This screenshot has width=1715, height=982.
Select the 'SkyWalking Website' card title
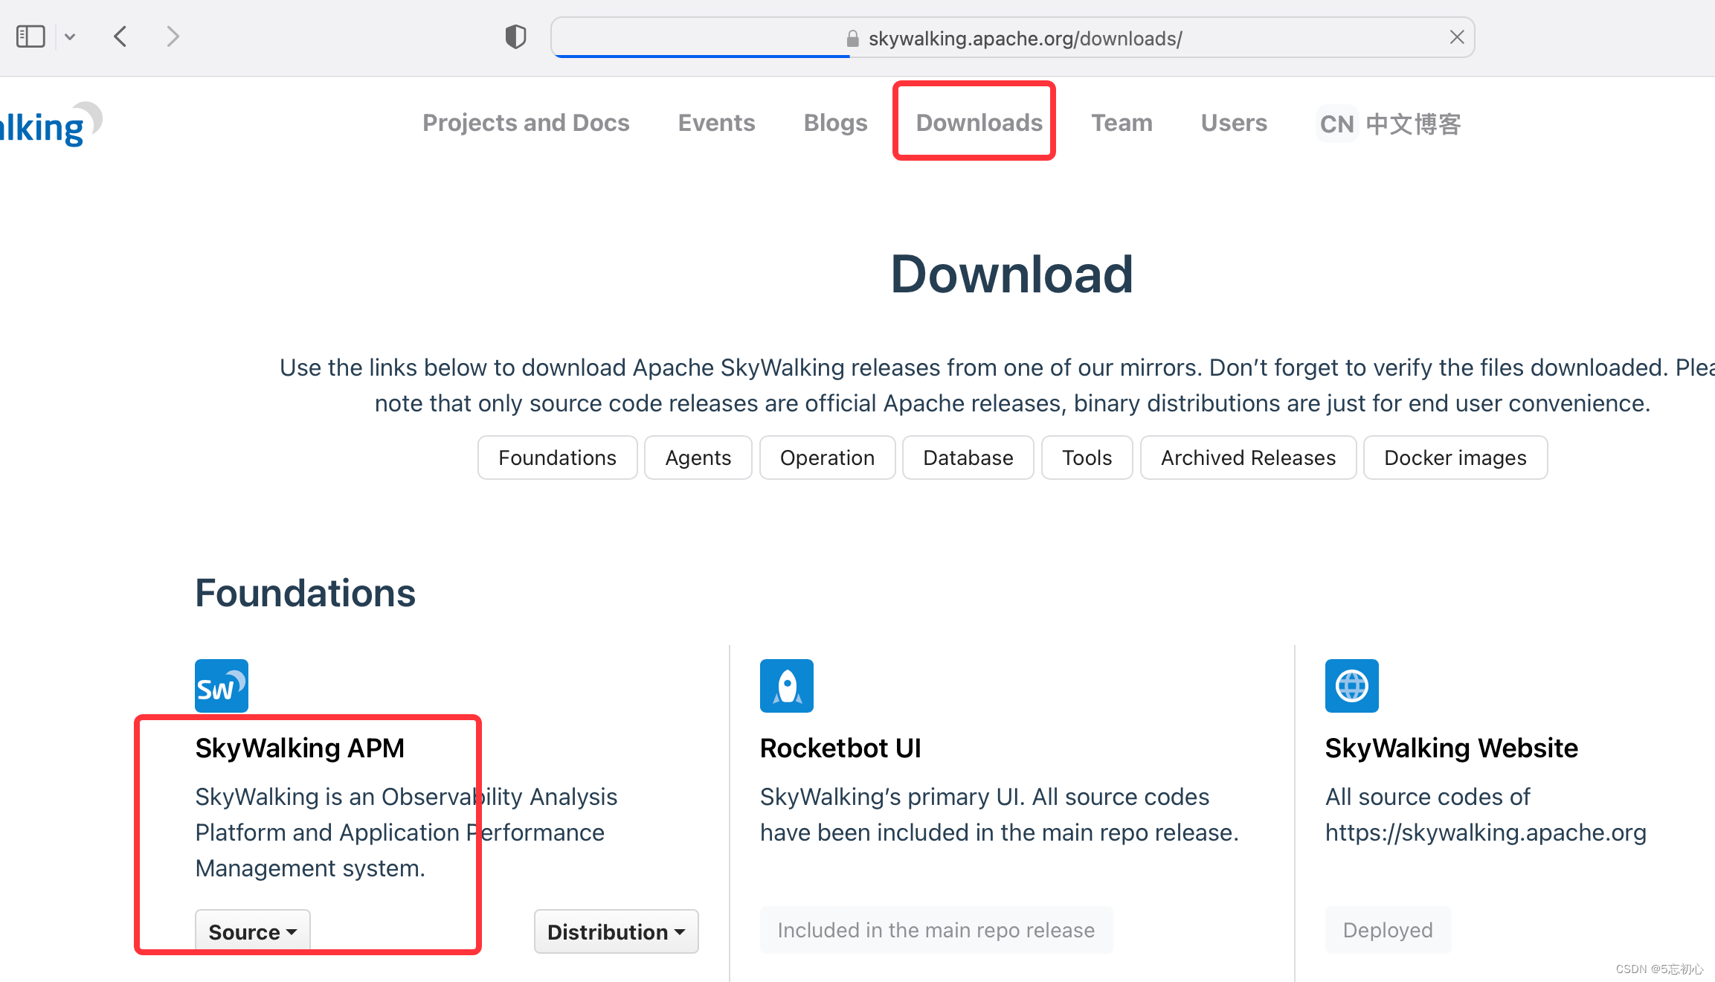1451,748
